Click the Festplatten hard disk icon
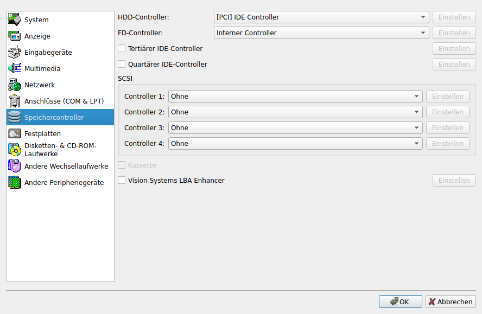The height and width of the screenshot is (314, 482). point(15,133)
